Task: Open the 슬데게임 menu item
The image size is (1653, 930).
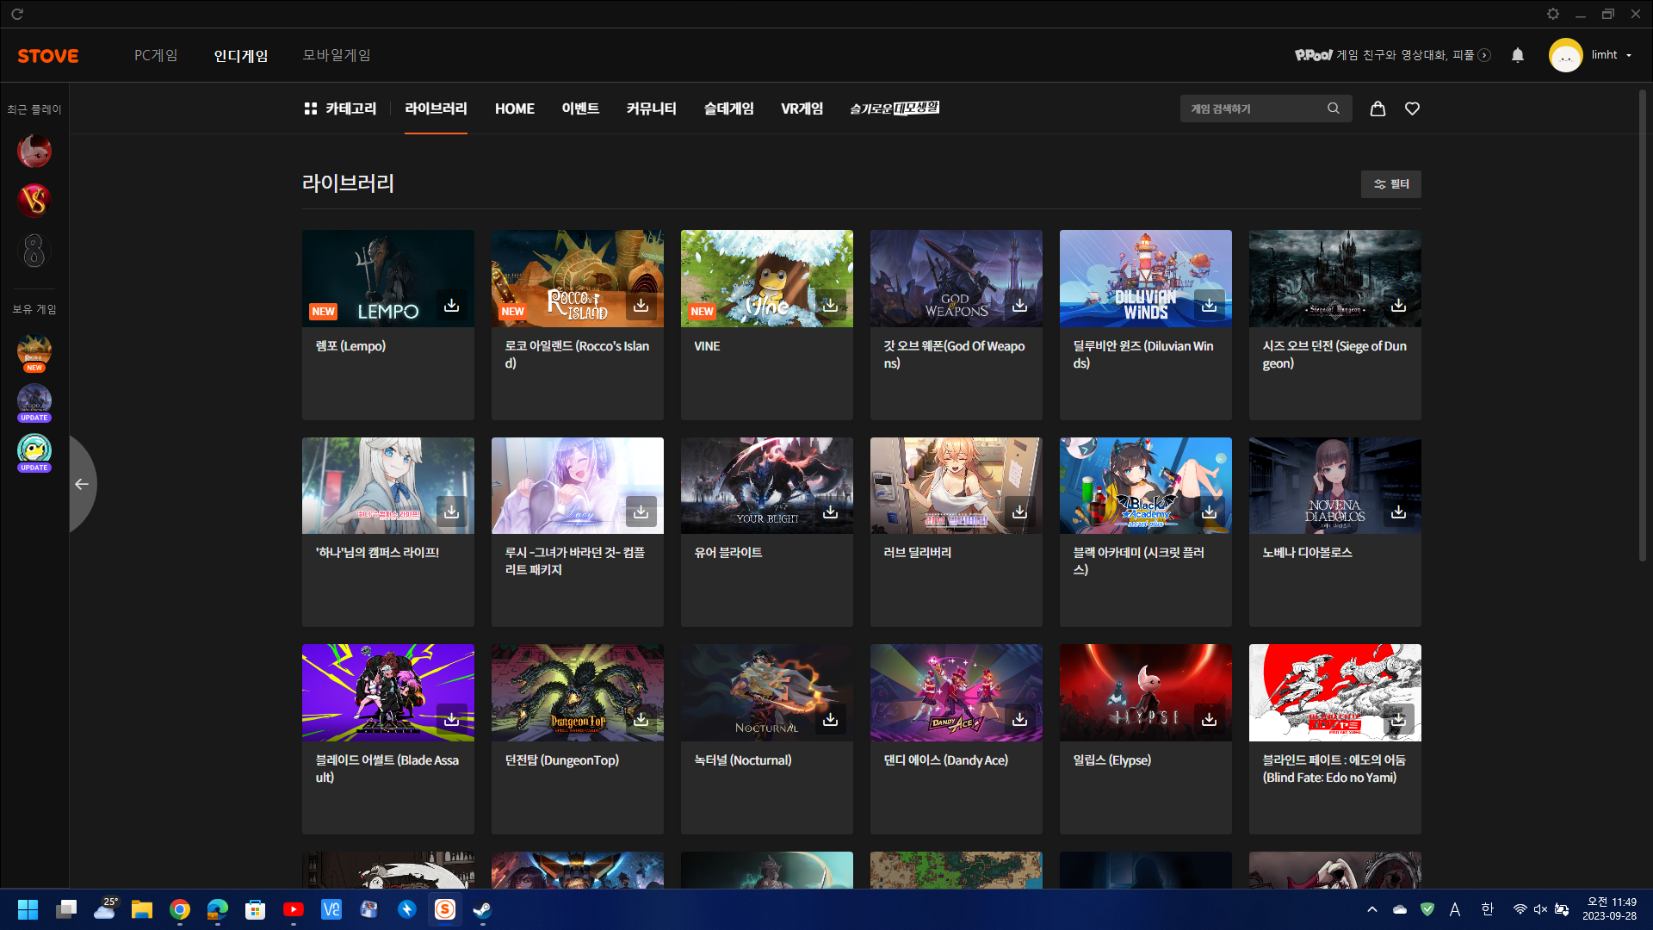Action: click(x=728, y=108)
